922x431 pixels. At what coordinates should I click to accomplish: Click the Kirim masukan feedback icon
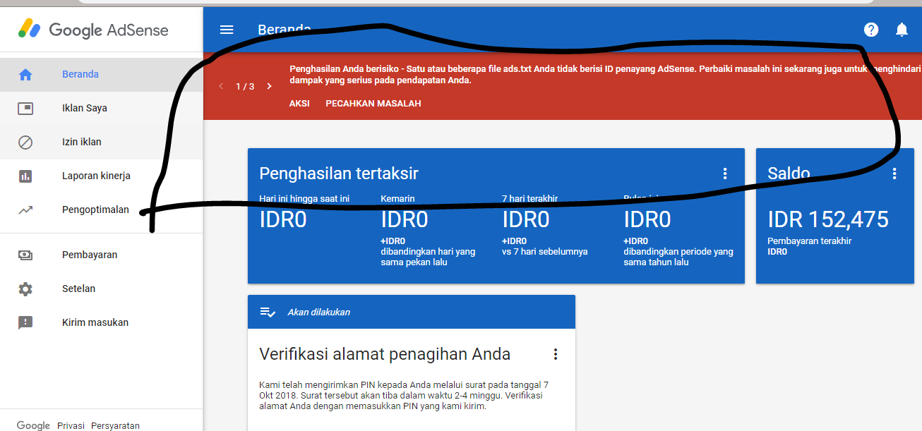coord(25,322)
